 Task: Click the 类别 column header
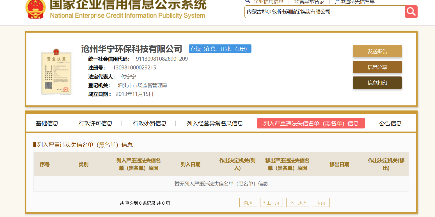click(83, 164)
